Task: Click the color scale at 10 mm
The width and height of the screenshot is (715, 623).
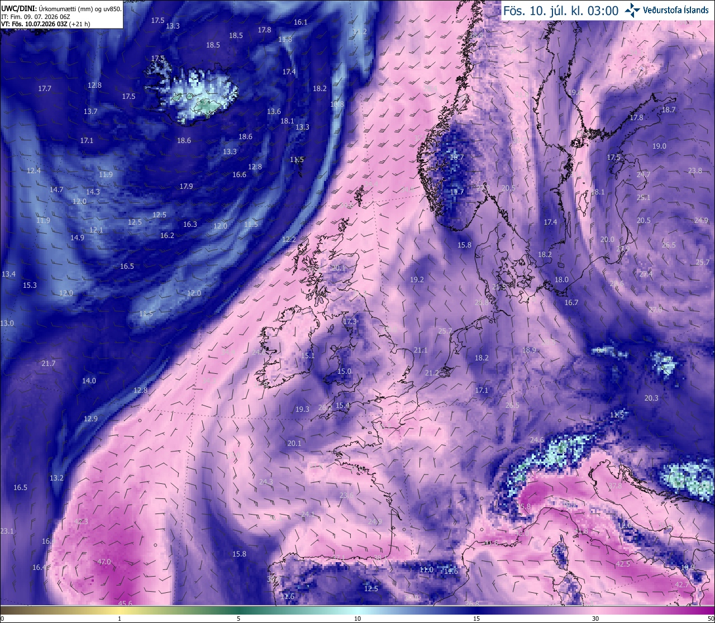Action: 357,610
